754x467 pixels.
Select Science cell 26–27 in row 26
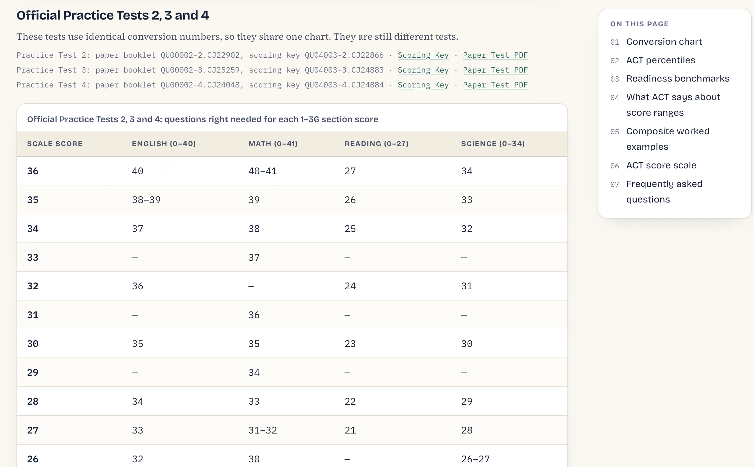(x=475, y=459)
